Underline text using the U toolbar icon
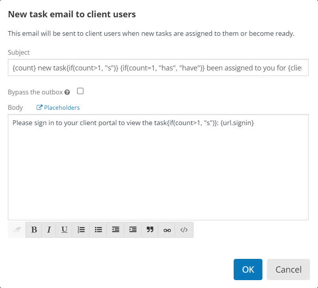The width and height of the screenshot is (318, 288). click(x=64, y=230)
